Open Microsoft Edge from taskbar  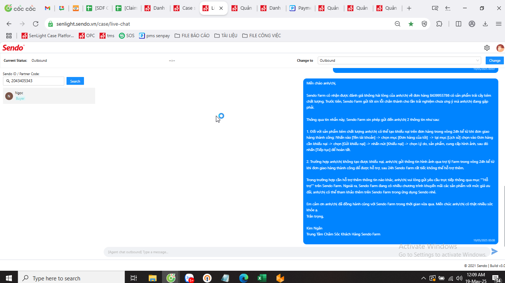pos(244,277)
